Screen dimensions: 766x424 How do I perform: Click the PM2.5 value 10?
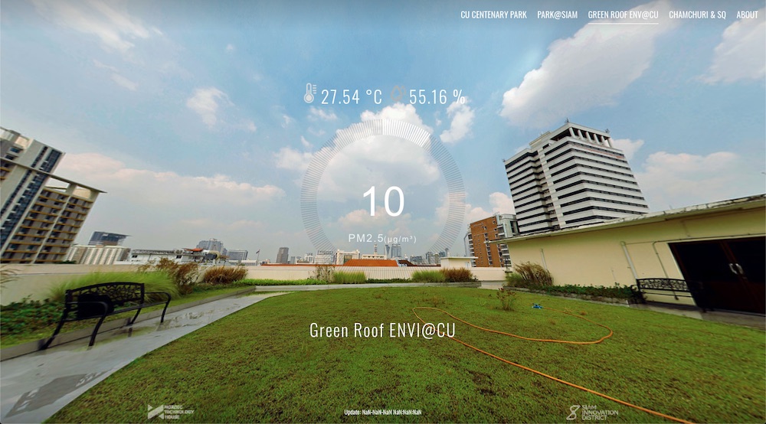tap(383, 201)
